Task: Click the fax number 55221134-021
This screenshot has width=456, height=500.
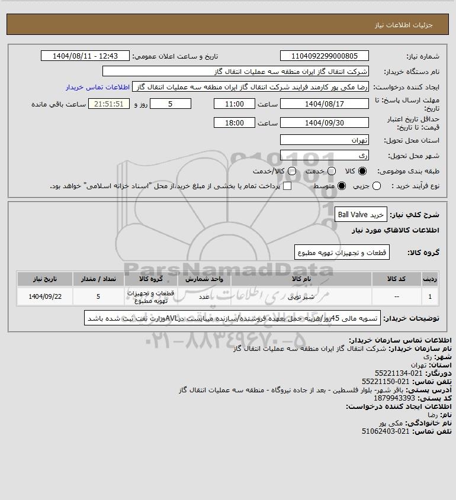Action: [x=398, y=373]
